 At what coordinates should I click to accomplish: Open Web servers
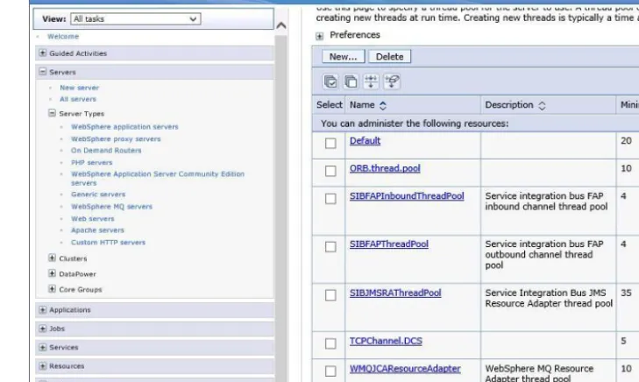click(93, 219)
